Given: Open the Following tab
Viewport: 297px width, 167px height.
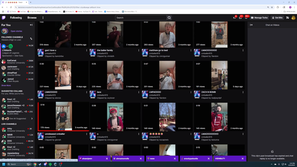Looking at the screenshot, I should coord(16,18).
